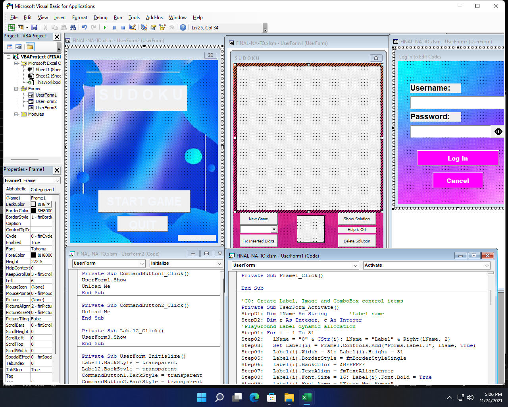Select UserForm1 in the project tree
The height and width of the screenshot is (407, 508).
click(46, 95)
